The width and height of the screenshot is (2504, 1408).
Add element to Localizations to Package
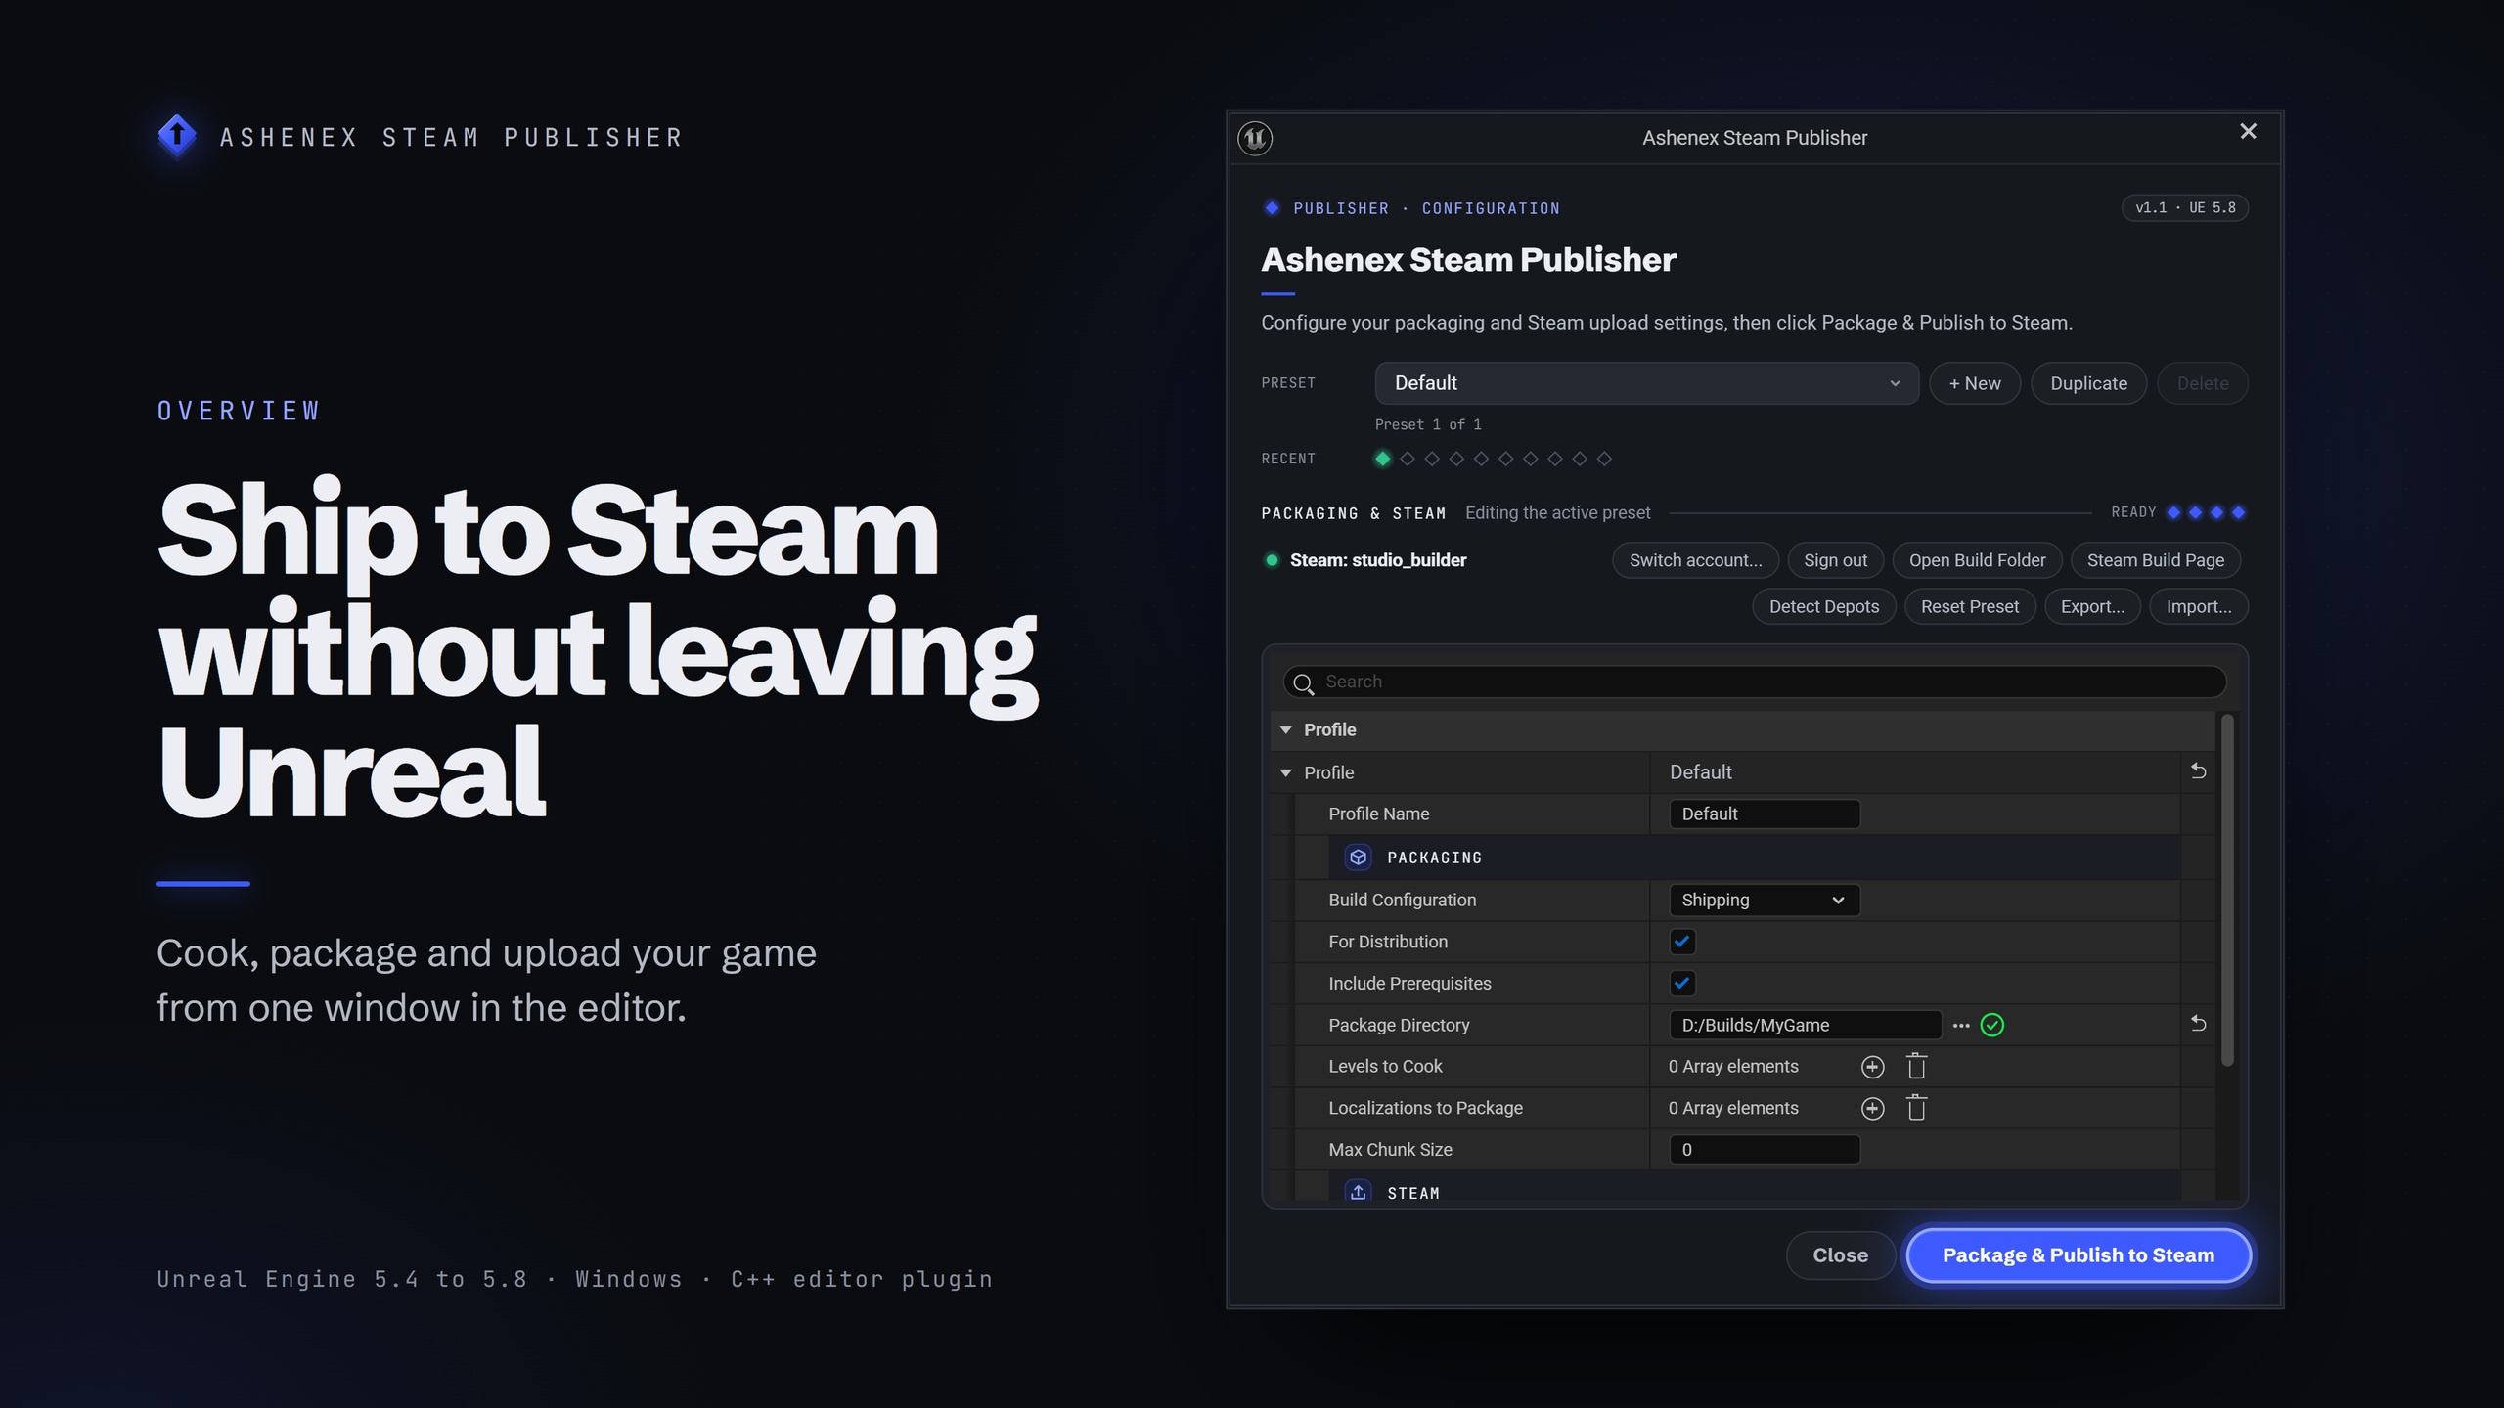tap(1872, 1108)
